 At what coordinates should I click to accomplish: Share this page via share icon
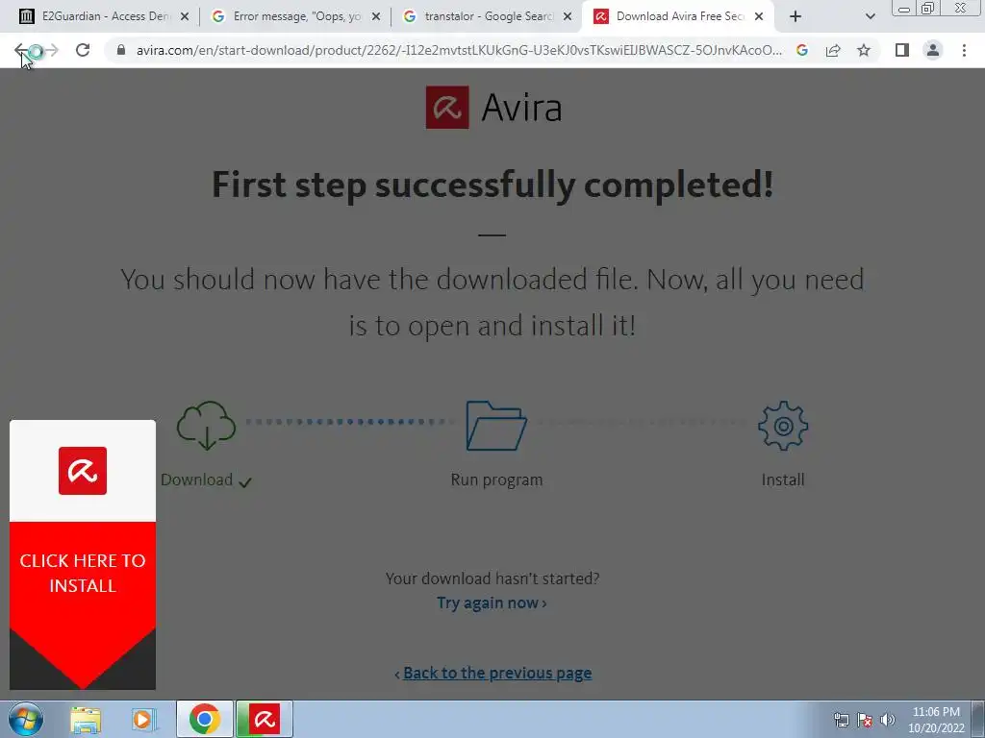click(833, 50)
